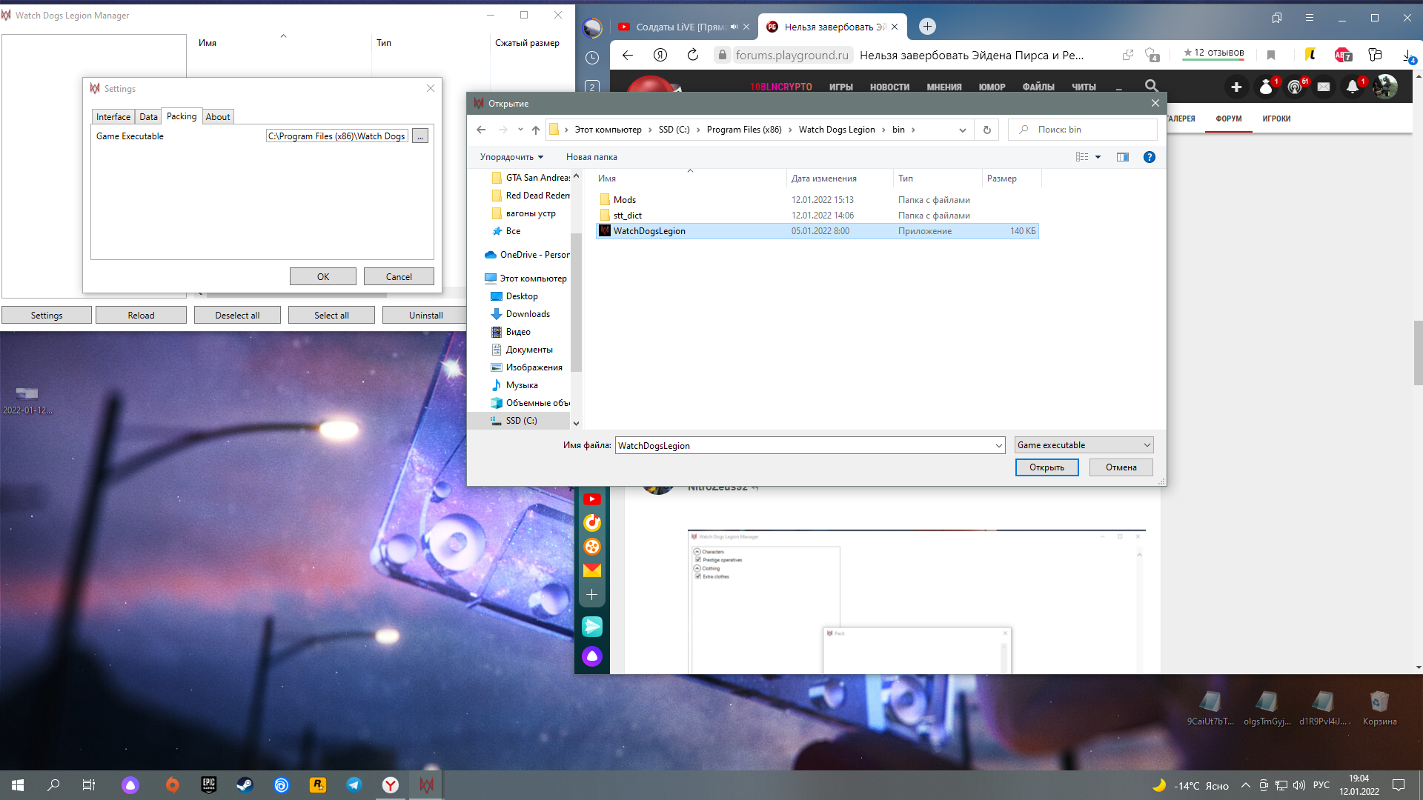
Task: Click the refresh icon in Open dialog
Action: click(986, 130)
